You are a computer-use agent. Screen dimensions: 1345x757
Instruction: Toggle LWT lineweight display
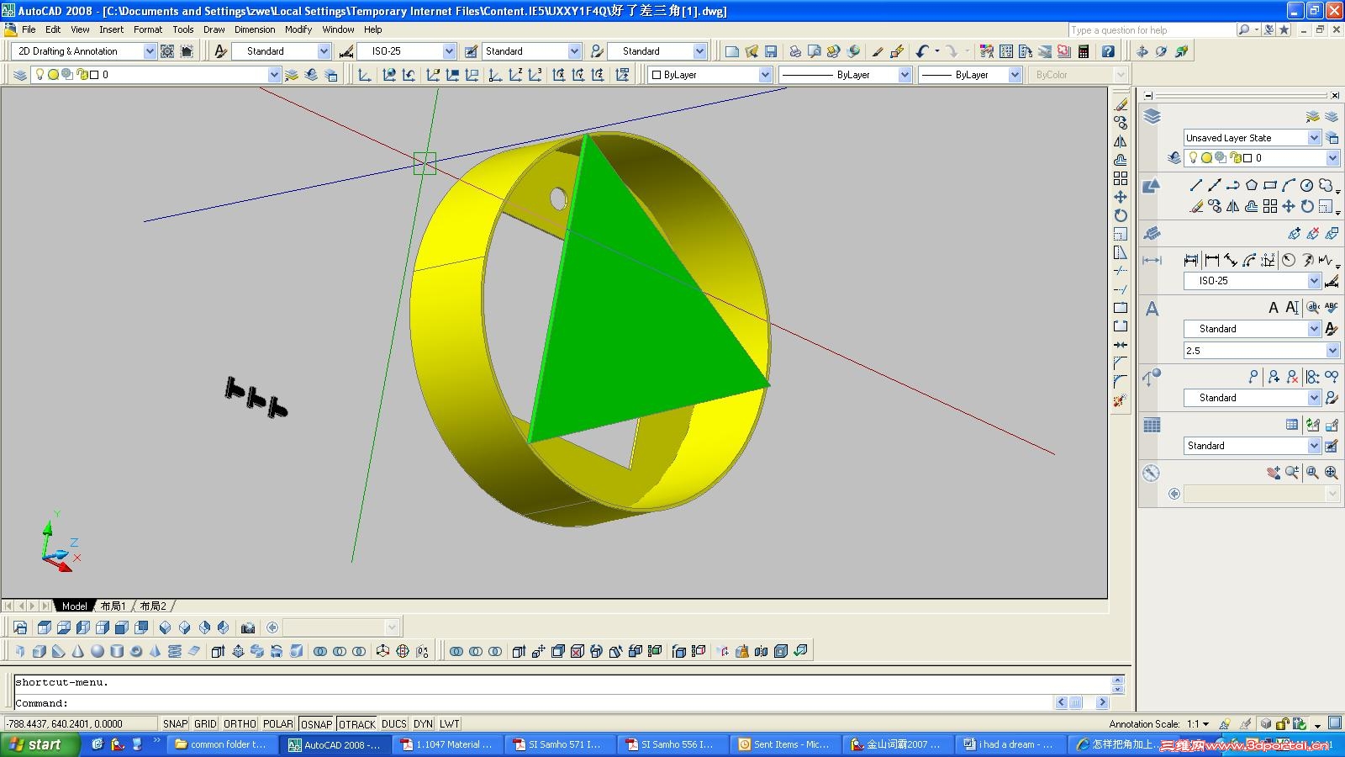[450, 724]
